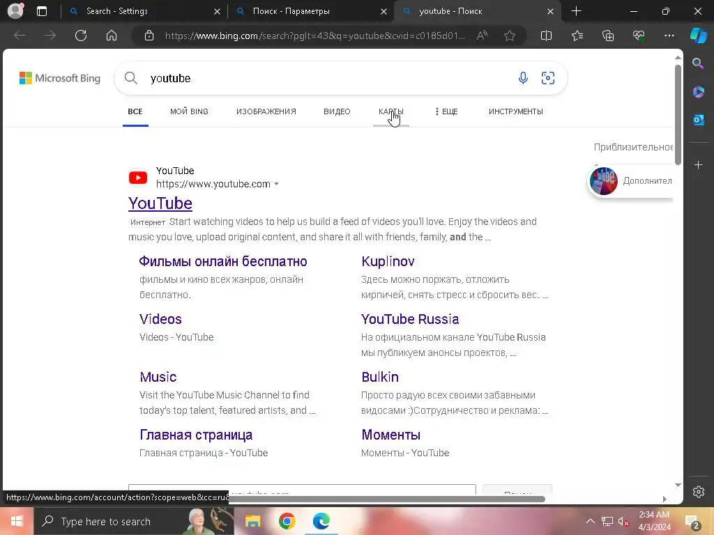Image resolution: width=714 pixels, height=535 pixels.
Task: Open Microsoft 365 sidebar icon
Action: click(x=698, y=92)
